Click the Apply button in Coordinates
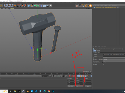 88,86
